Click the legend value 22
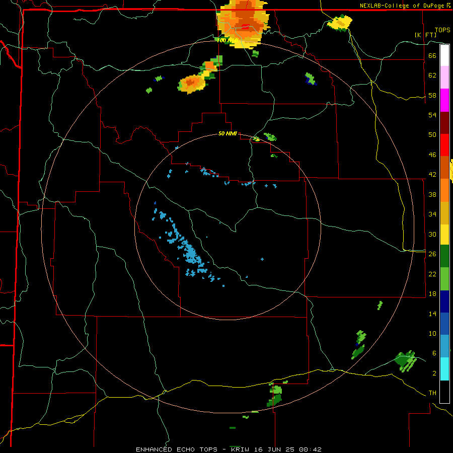 tap(432, 274)
